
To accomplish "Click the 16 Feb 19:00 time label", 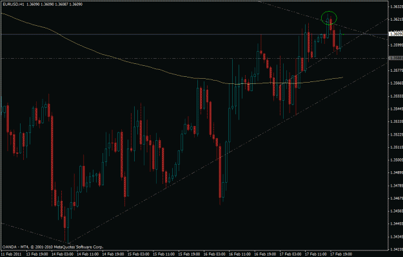I will (265, 254).
